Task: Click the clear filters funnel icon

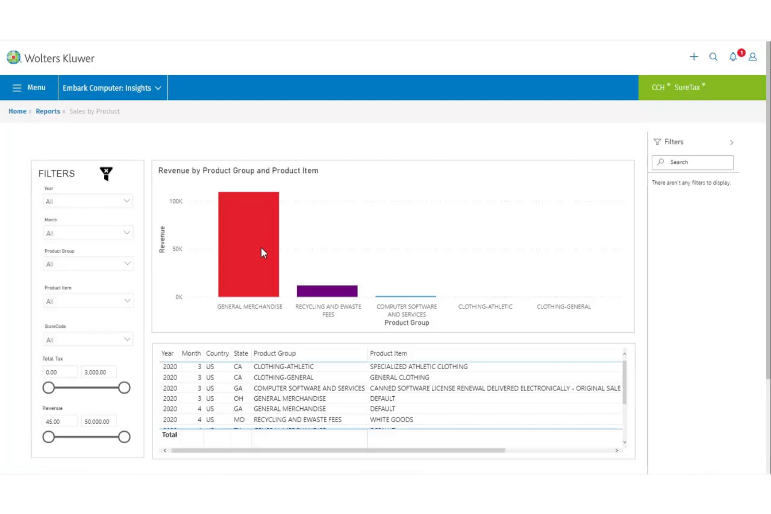Action: (106, 173)
